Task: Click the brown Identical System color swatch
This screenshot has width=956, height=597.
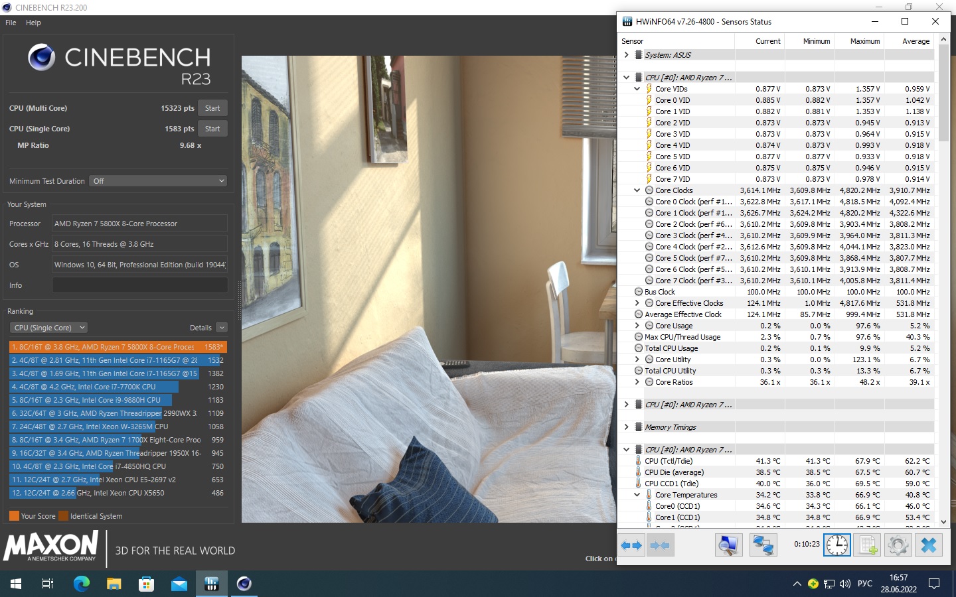Action: click(x=63, y=516)
